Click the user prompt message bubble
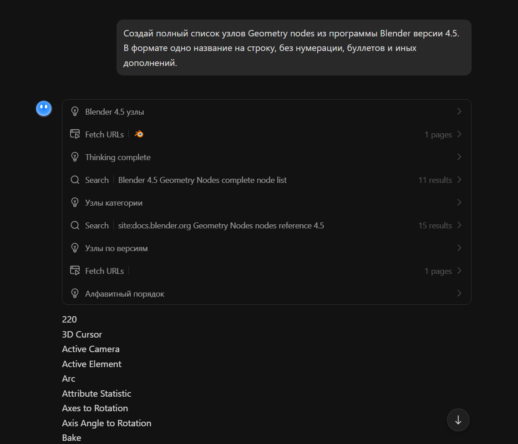The image size is (518, 444). pos(294,47)
